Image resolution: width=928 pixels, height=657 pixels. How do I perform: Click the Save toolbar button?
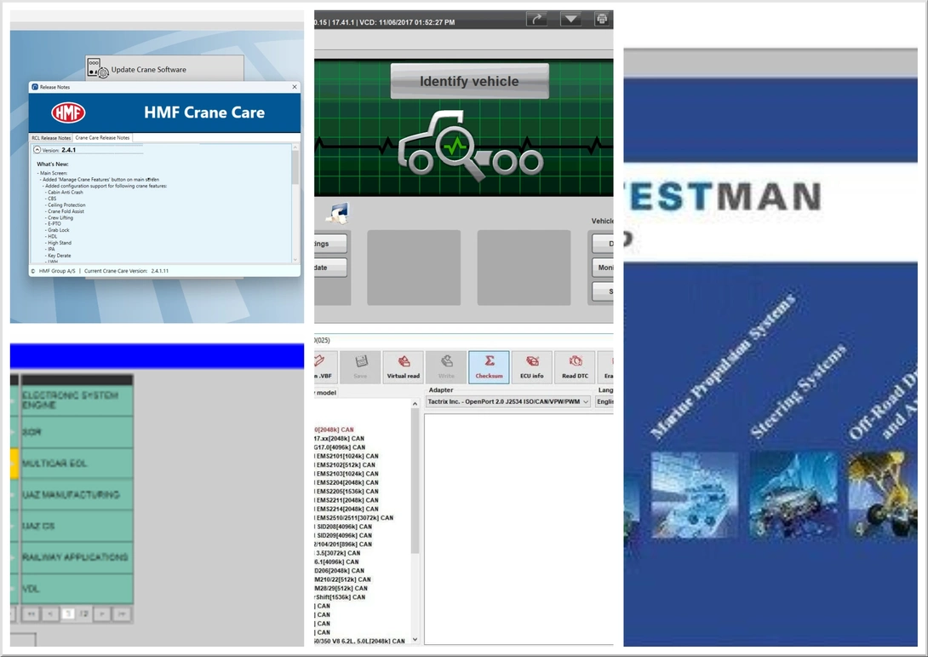click(360, 366)
